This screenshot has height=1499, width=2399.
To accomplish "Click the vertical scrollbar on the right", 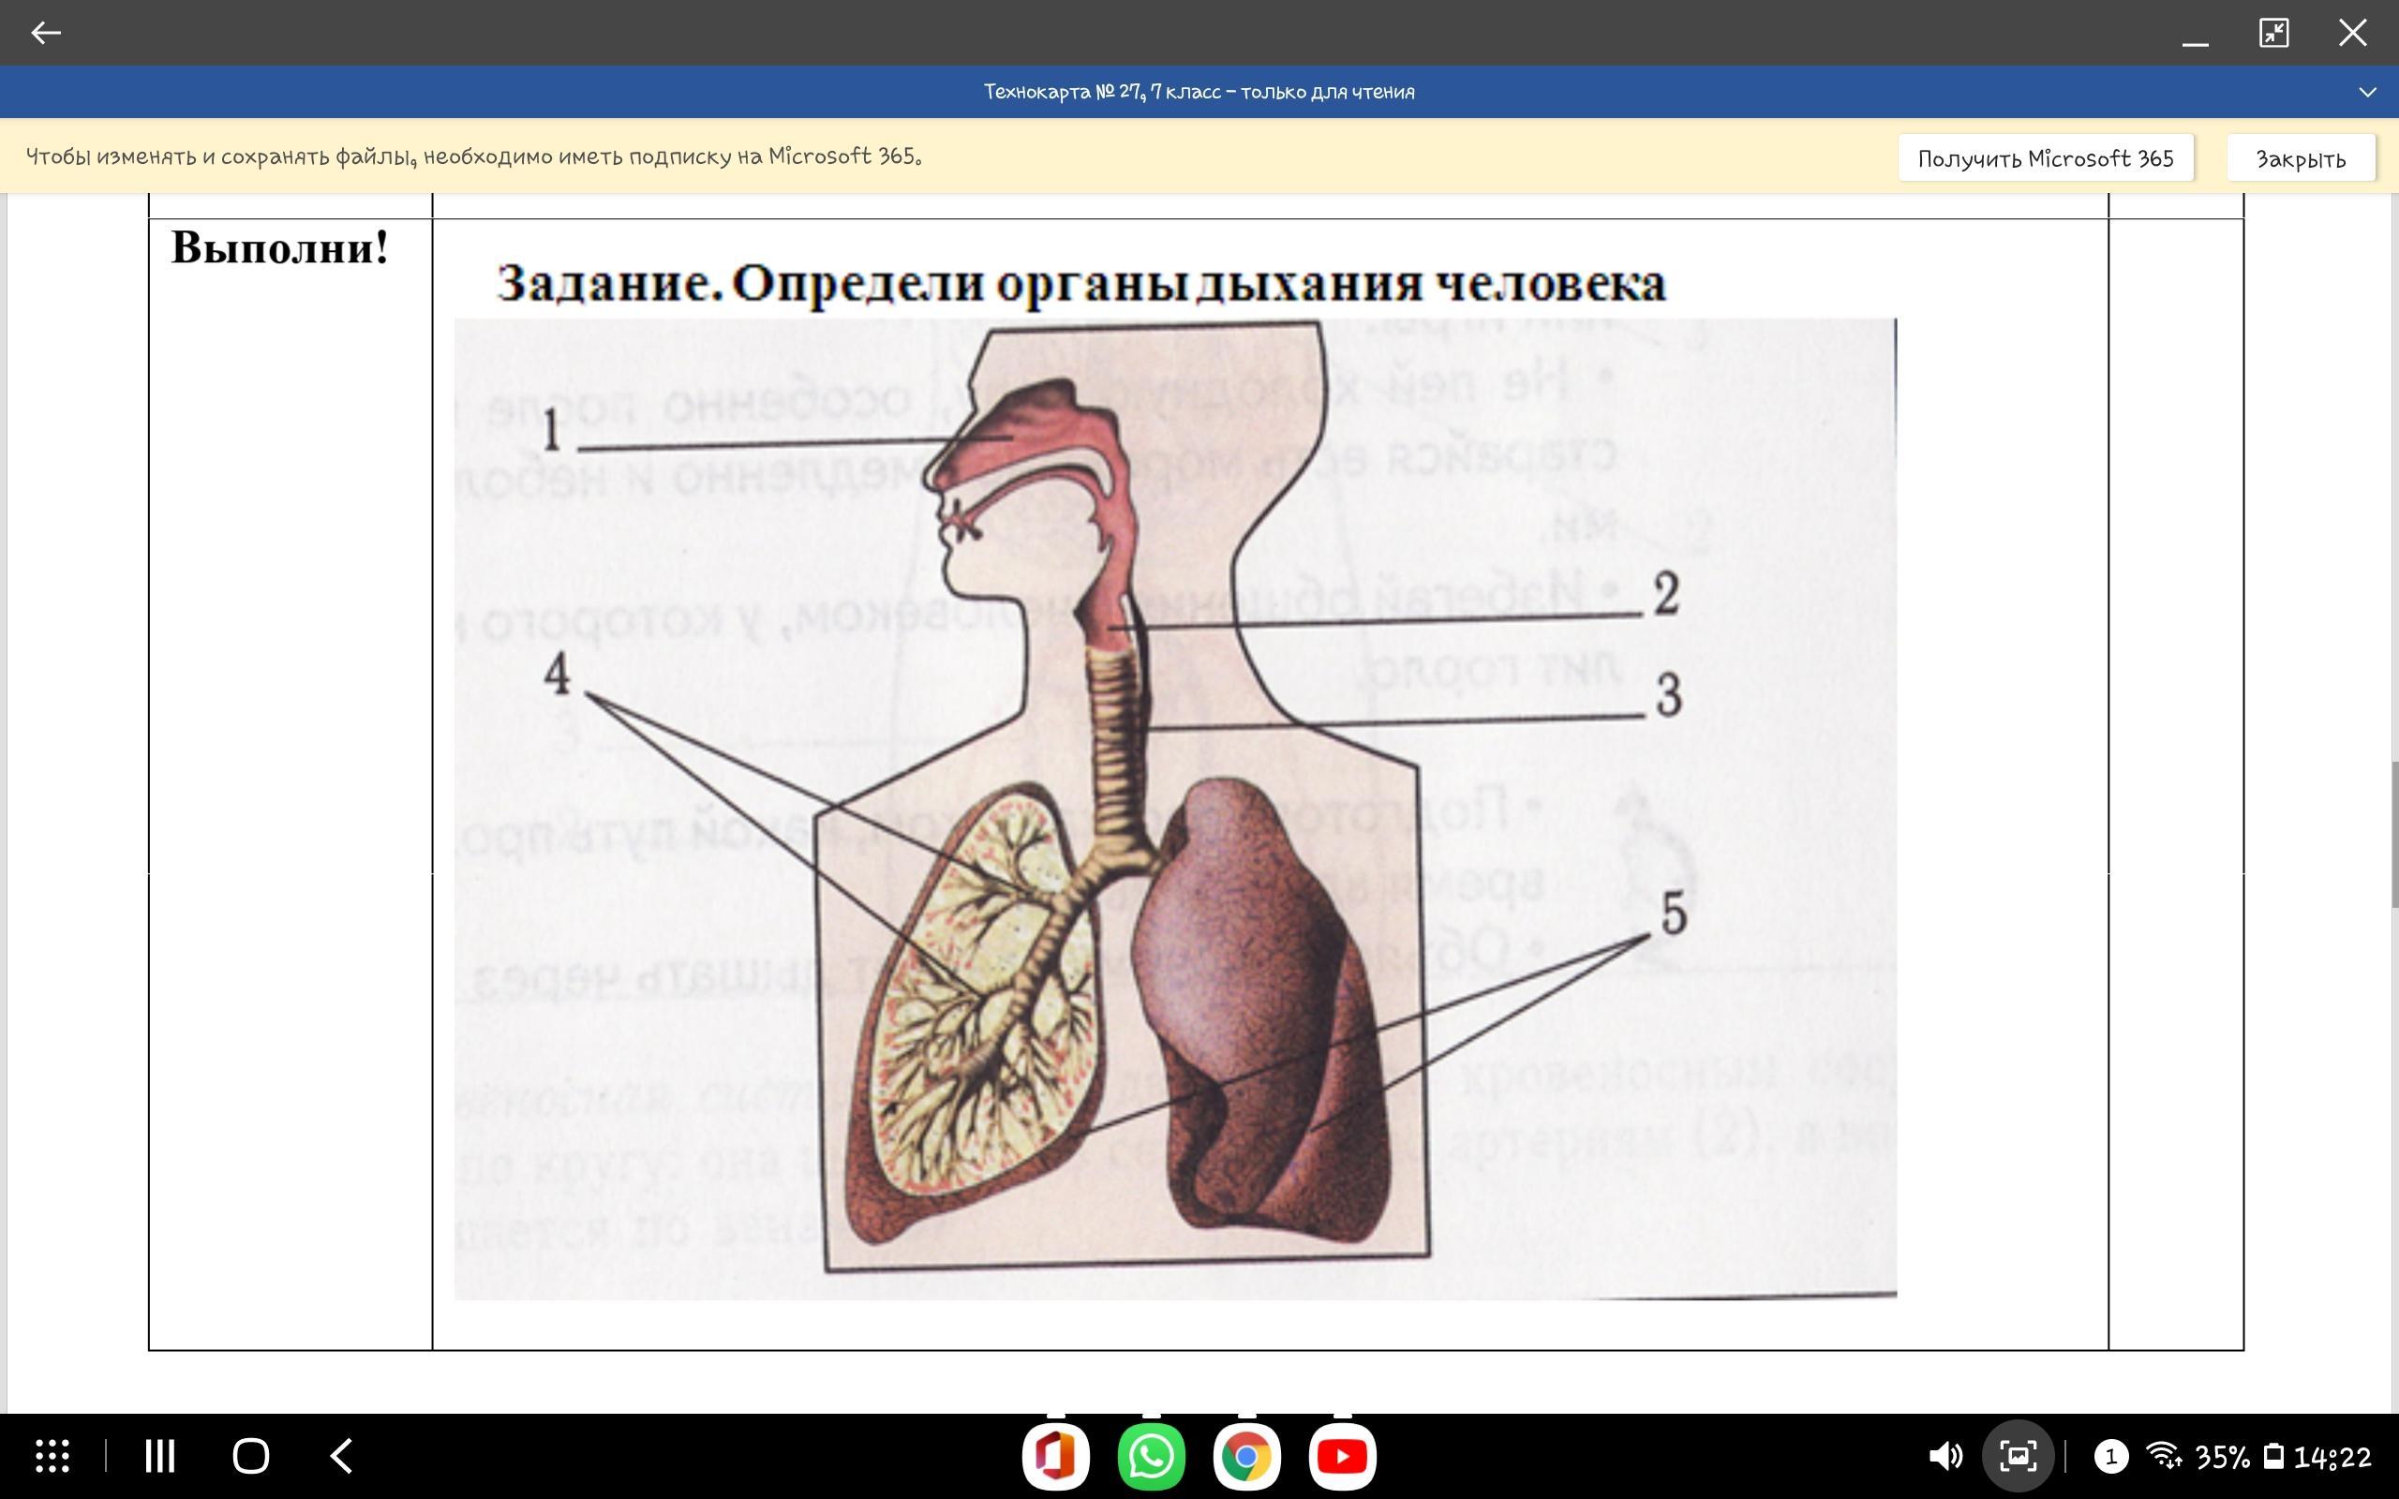I will [x=2393, y=833].
